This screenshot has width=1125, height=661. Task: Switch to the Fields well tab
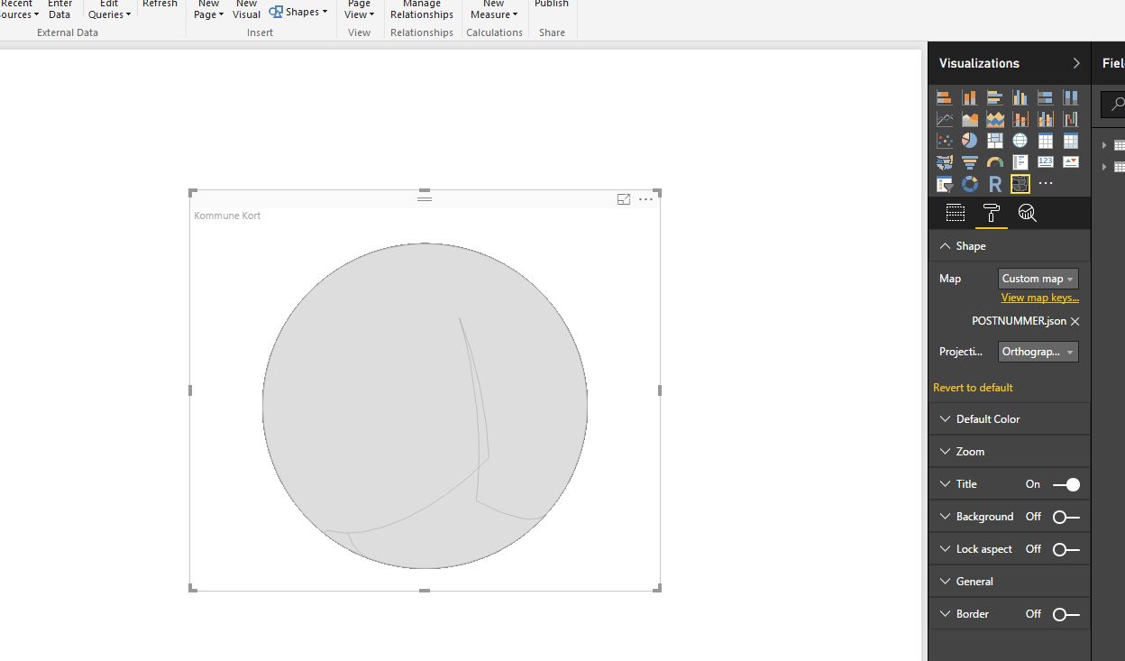[956, 213]
